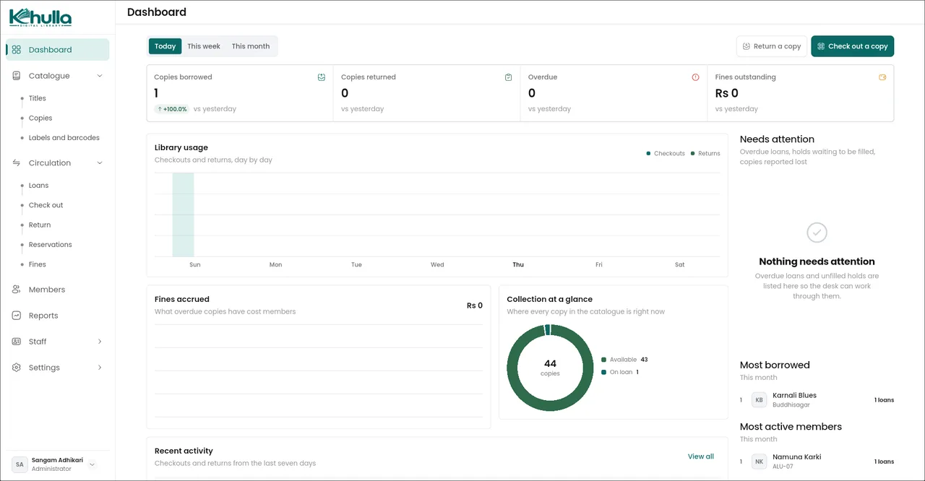The width and height of the screenshot is (925, 481).
Task: Click the Dashboard grid icon in sidebar
Action: 17,50
